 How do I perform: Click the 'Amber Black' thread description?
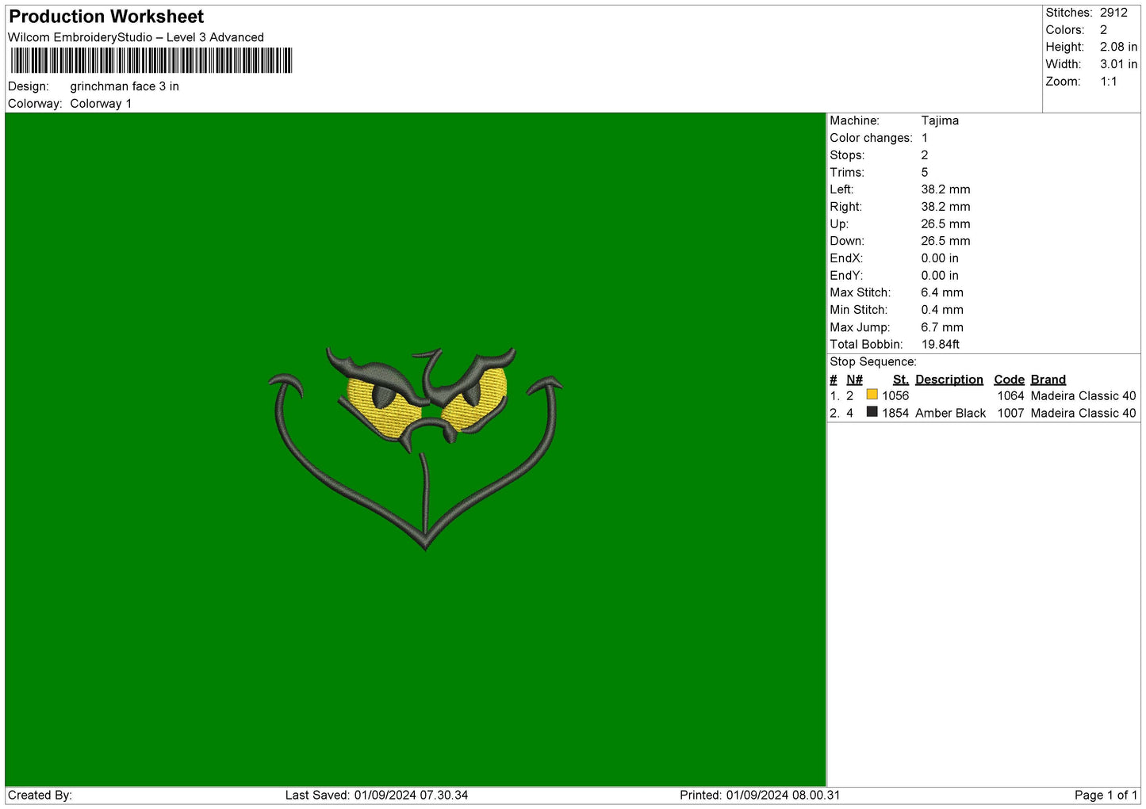[950, 413]
